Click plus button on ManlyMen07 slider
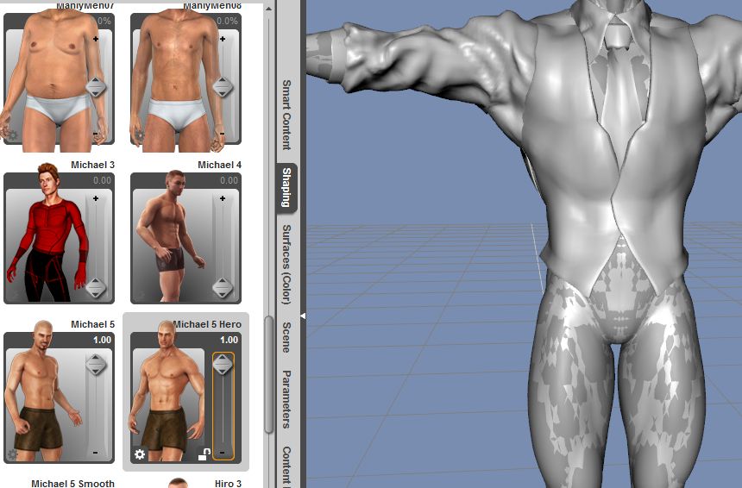 [x=96, y=39]
